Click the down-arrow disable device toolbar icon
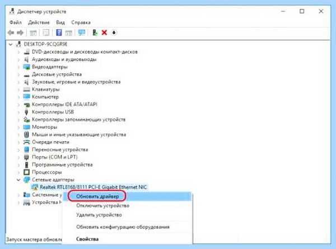The width and height of the screenshot is (336, 249). pyautogui.click(x=114, y=33)
